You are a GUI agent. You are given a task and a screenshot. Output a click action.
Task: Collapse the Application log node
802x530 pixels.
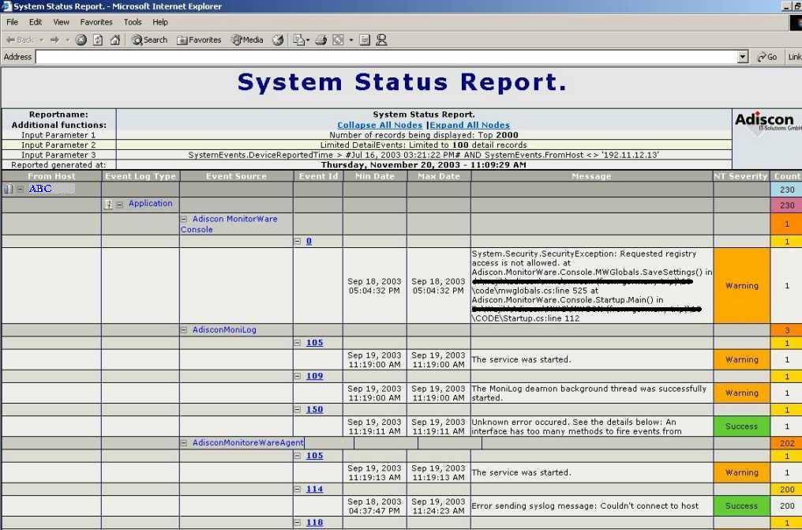click(x=119, y=204)
